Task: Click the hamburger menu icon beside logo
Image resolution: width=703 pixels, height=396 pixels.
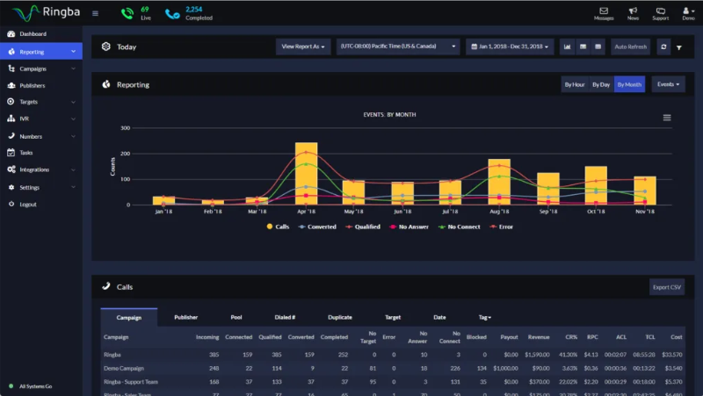Action: tap(95, 13)
